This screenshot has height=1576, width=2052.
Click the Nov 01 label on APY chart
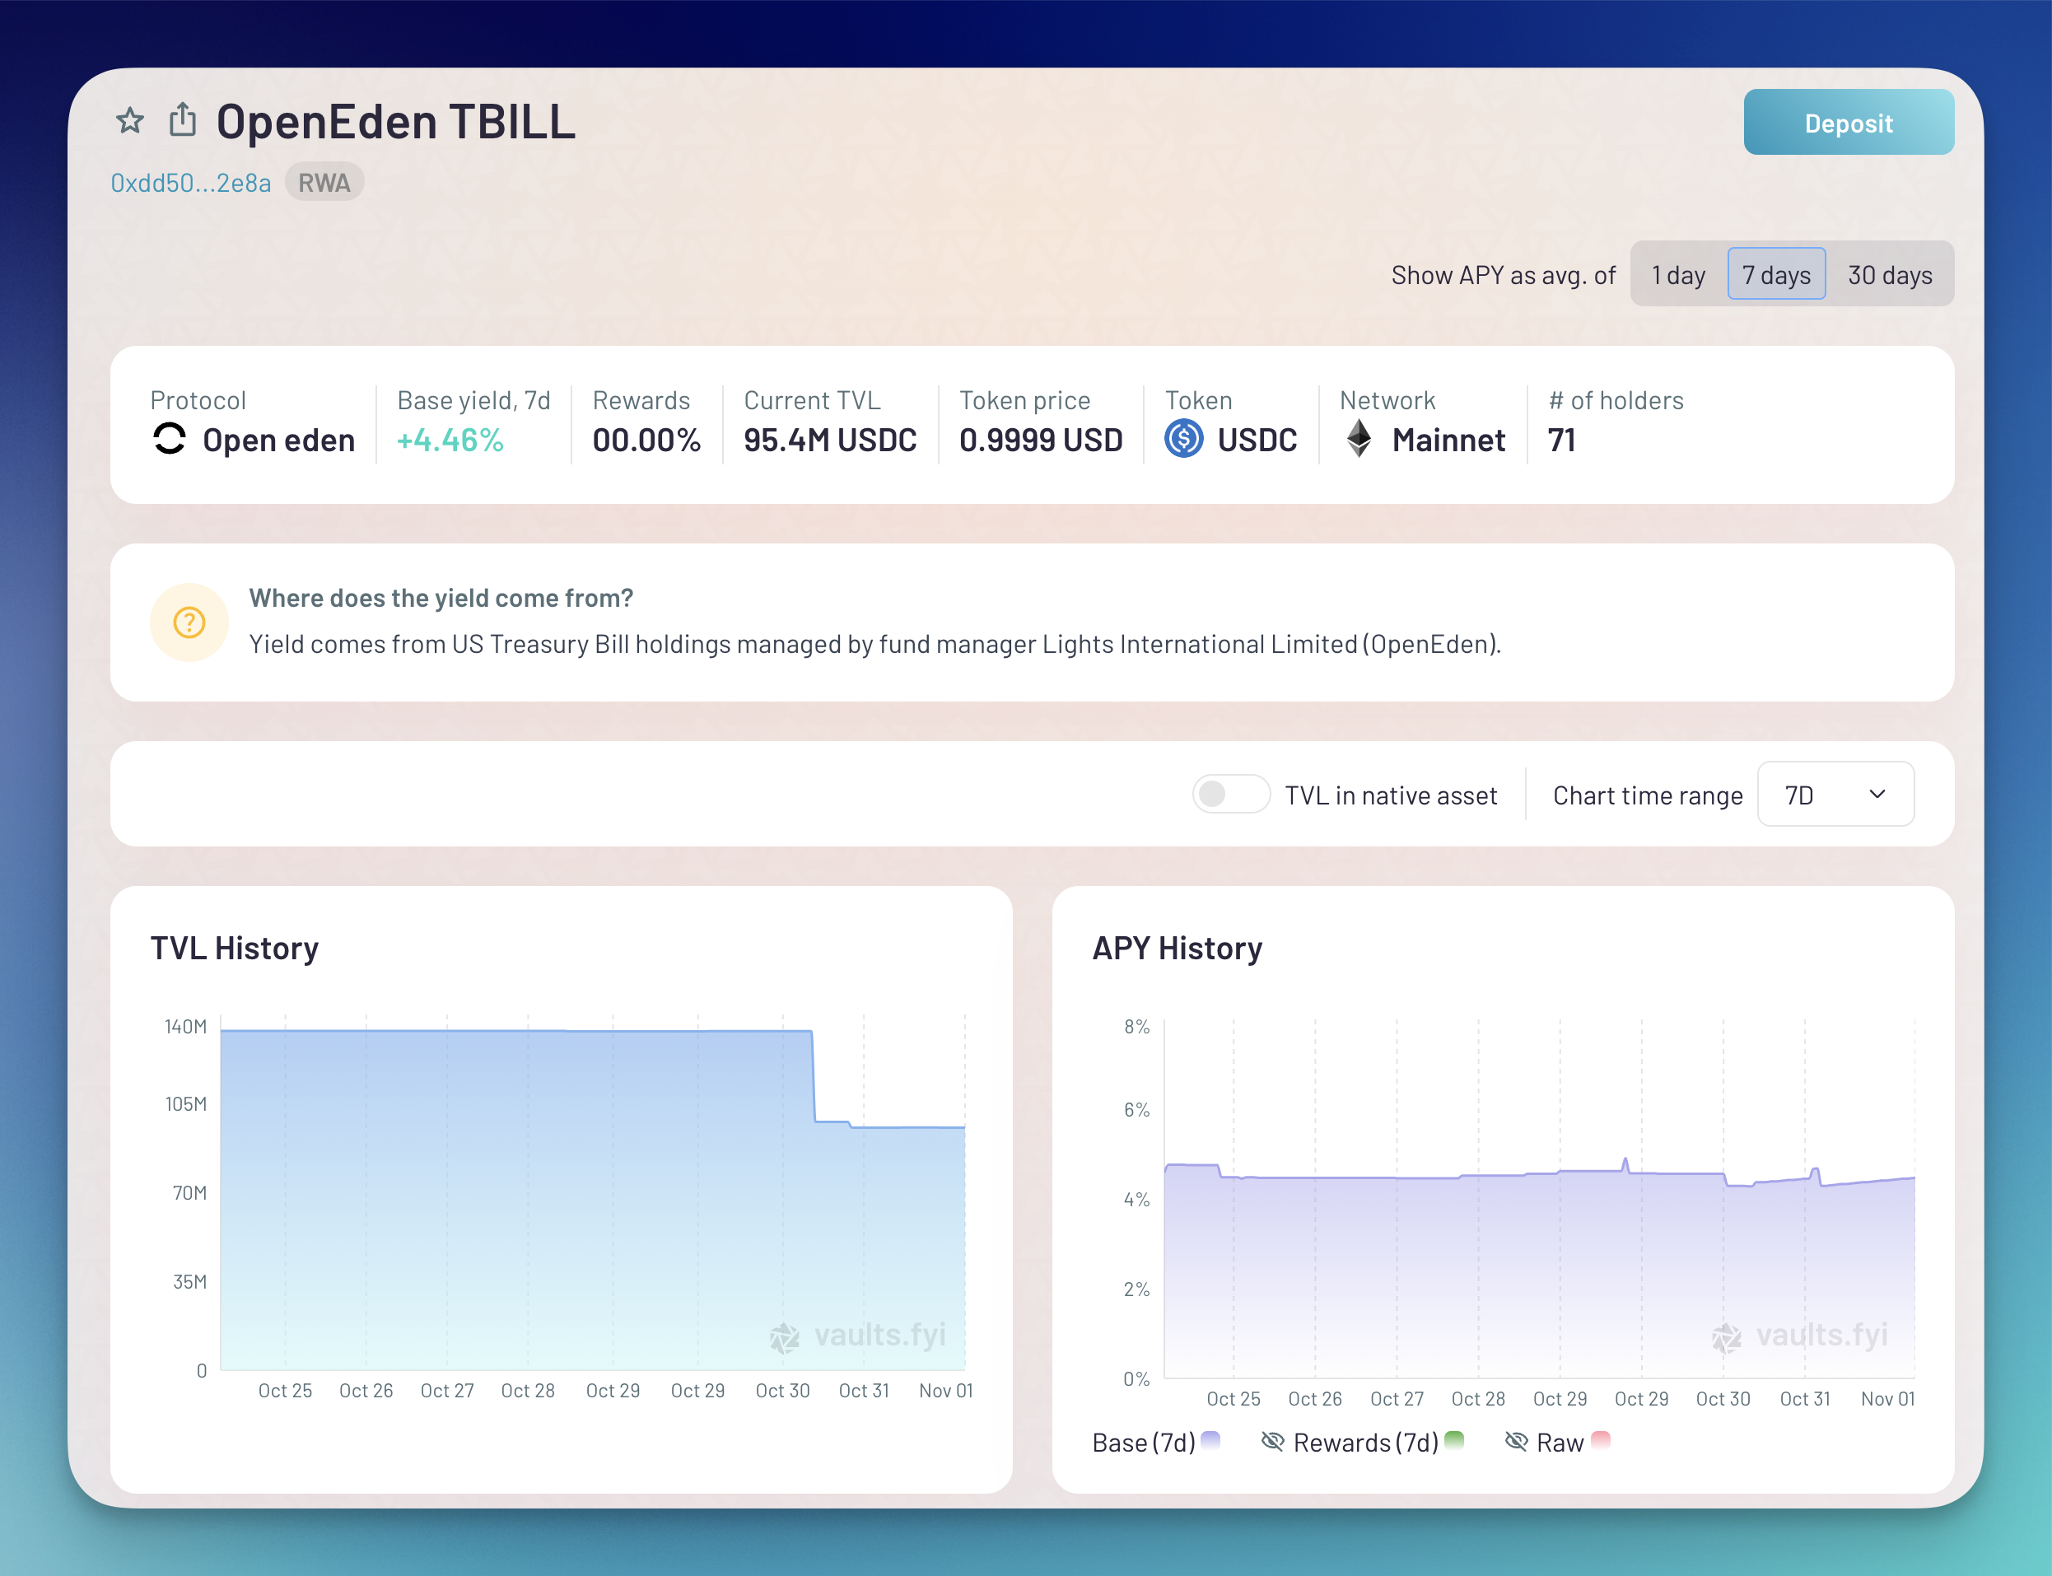pyautogui.click(x=1888, y=1399)
